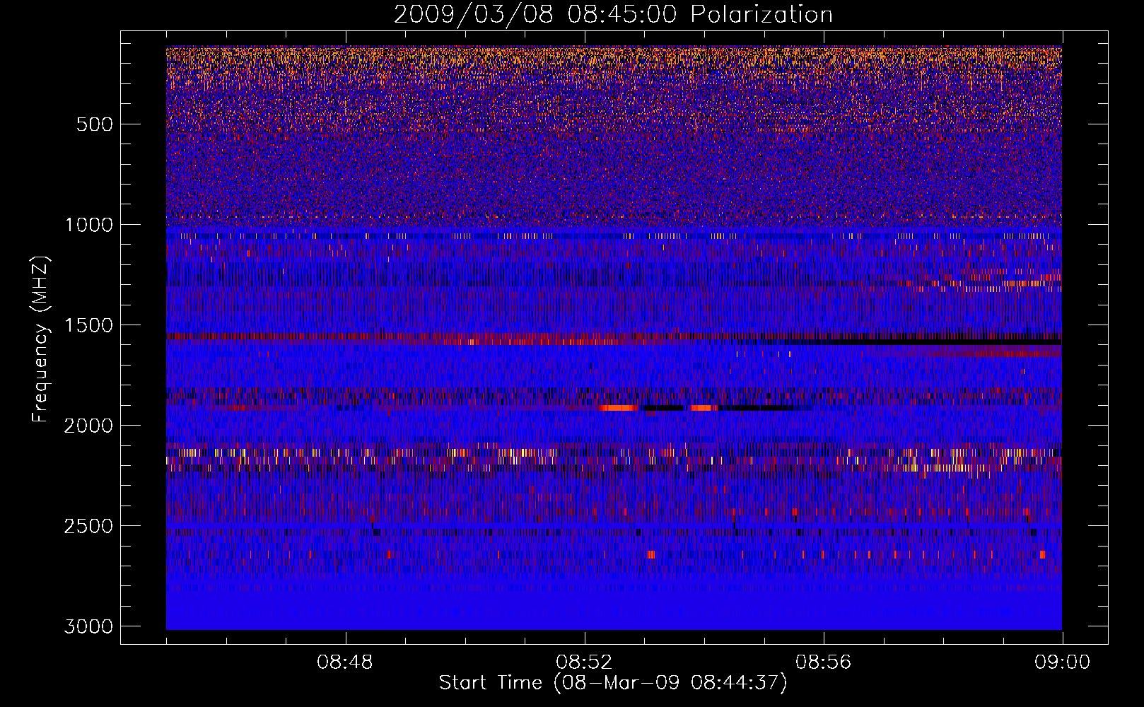This screenshot has height=707, width=1144.
Task: Click the 08:56 time tick label
Action: [x=823, y=662]
